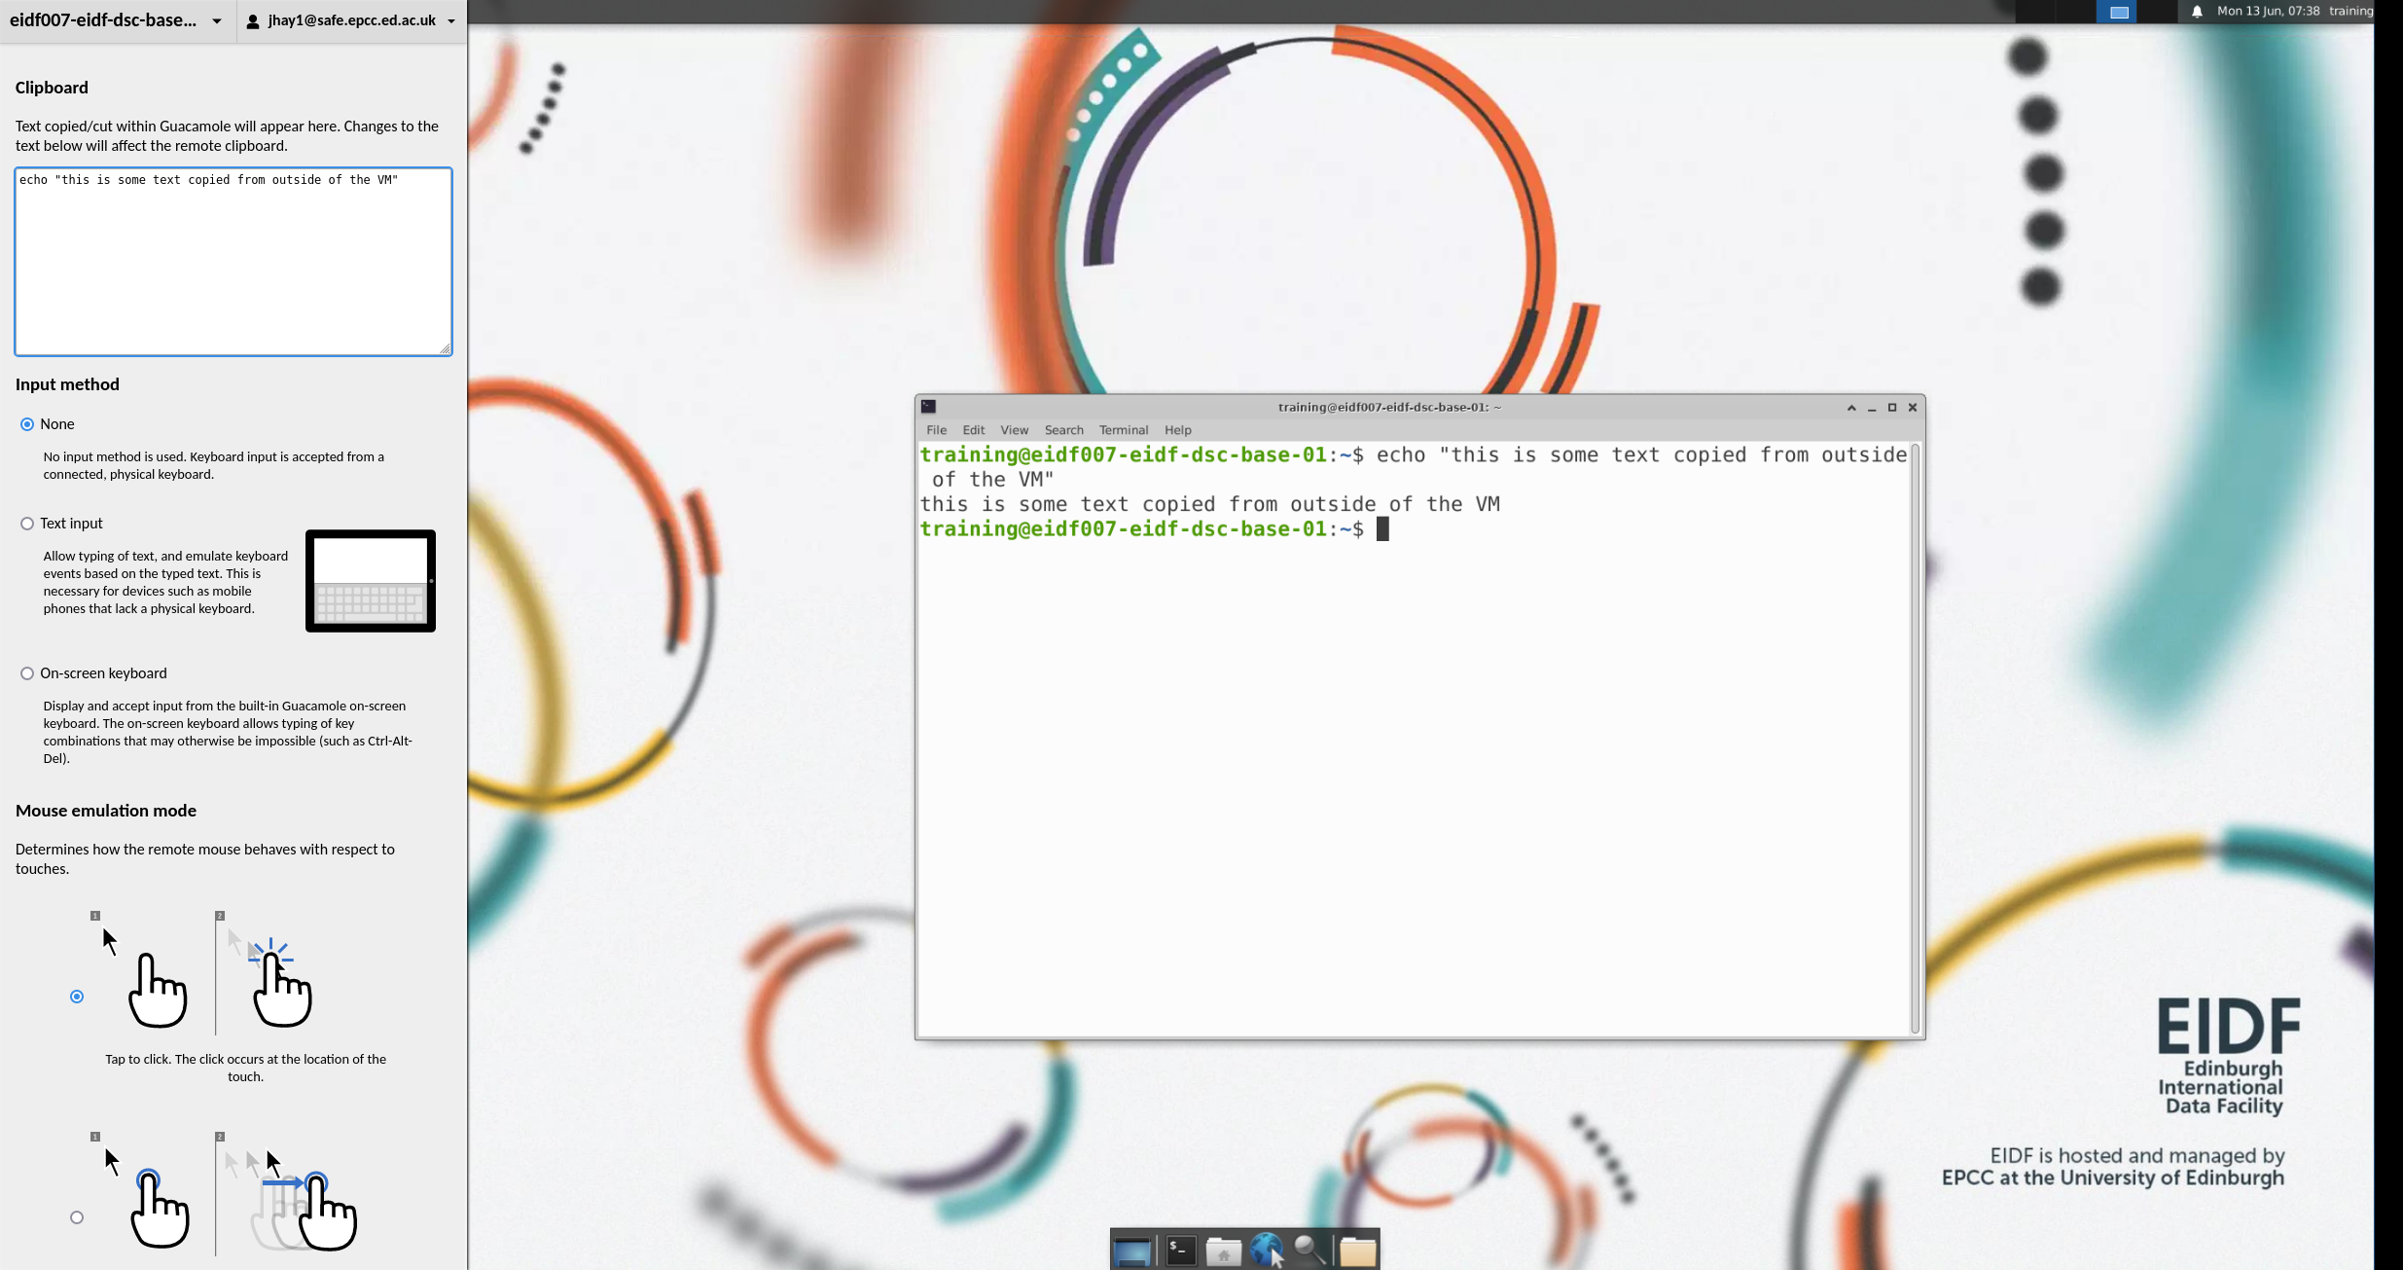
Task: Click the Mouse emulation mode heading
Action: (106, 811)
